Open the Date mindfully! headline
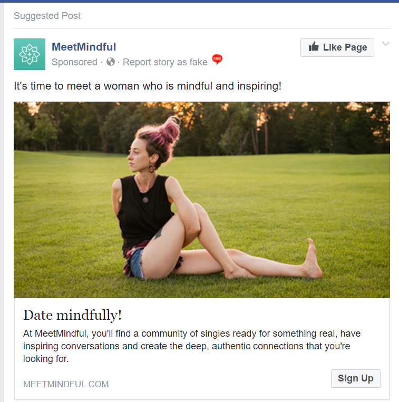 pos(73,316)
